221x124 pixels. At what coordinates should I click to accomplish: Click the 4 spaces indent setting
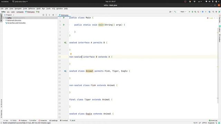pos(211,123)
